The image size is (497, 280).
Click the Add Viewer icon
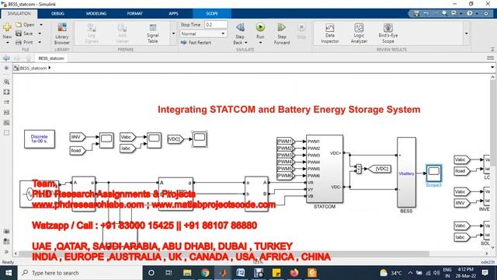tap(122, 33)
